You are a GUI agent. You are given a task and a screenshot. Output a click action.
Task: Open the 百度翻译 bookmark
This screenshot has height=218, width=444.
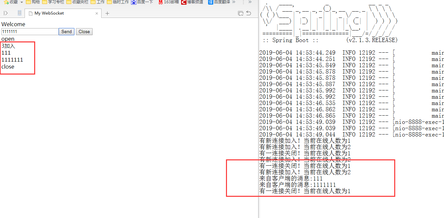pyautogui.click(x=219, y=2)
